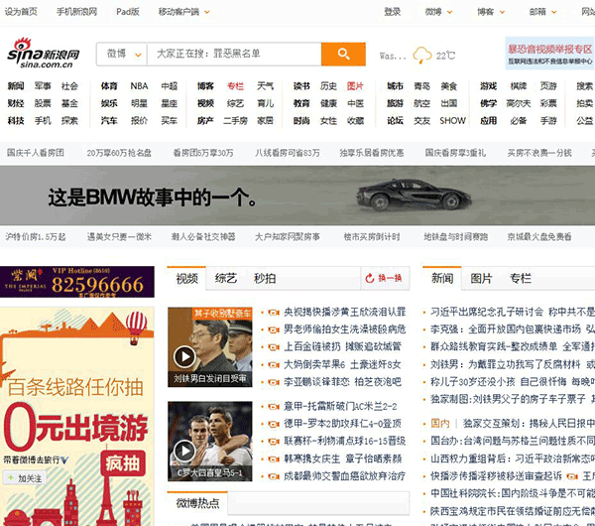Expand the 移动客户端 dropdown arrow
Image resolution: width=595 pixels, height=526 pixels.
[207, 12]
